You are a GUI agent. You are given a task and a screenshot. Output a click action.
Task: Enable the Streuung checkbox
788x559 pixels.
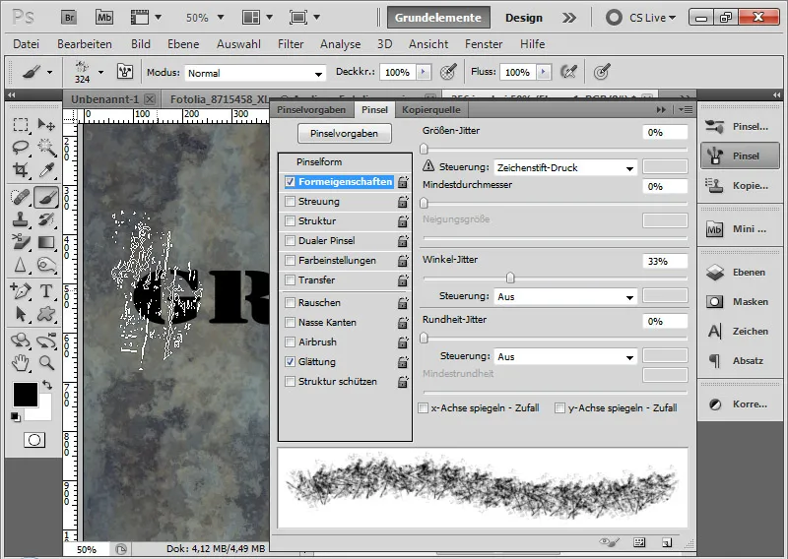point(290,202)
